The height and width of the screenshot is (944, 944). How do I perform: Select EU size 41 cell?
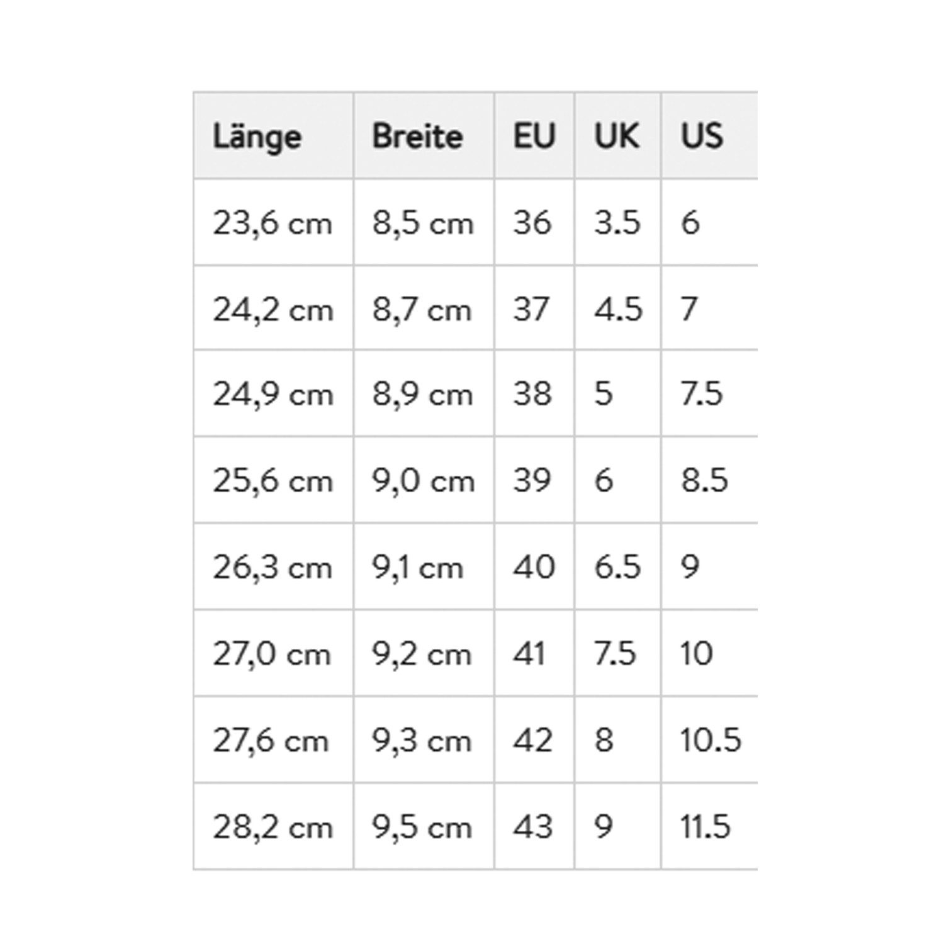click(529, 655)
